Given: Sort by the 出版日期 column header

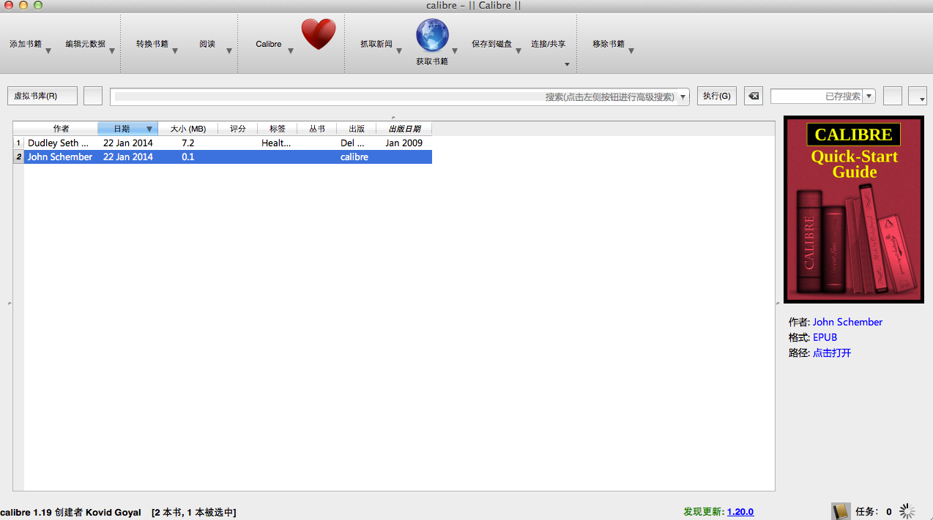Looking at the screenshot, I should tap(404, 129).
